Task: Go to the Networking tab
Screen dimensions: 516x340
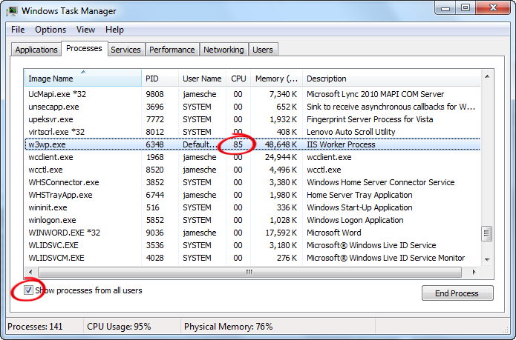Action: (x=223, y=50)
